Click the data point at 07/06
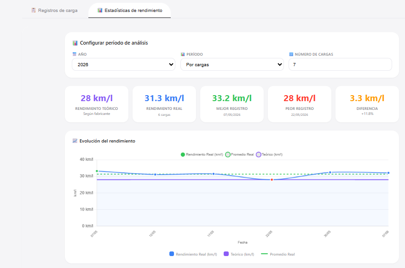 click(x=388, y=173)
